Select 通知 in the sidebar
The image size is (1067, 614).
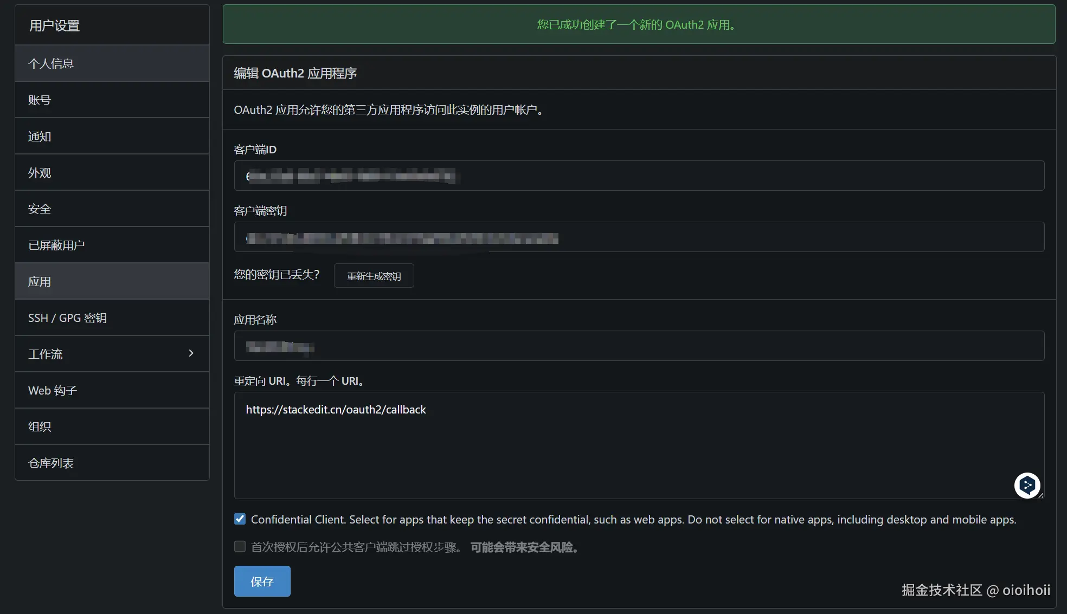[x=40, y=136]
